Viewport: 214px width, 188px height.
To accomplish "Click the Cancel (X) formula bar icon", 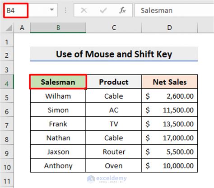I will coord(84,10).
